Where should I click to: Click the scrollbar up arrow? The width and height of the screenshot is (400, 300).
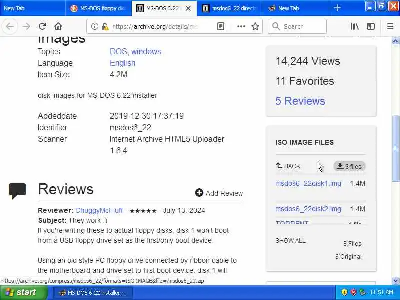tap(395, 41)
